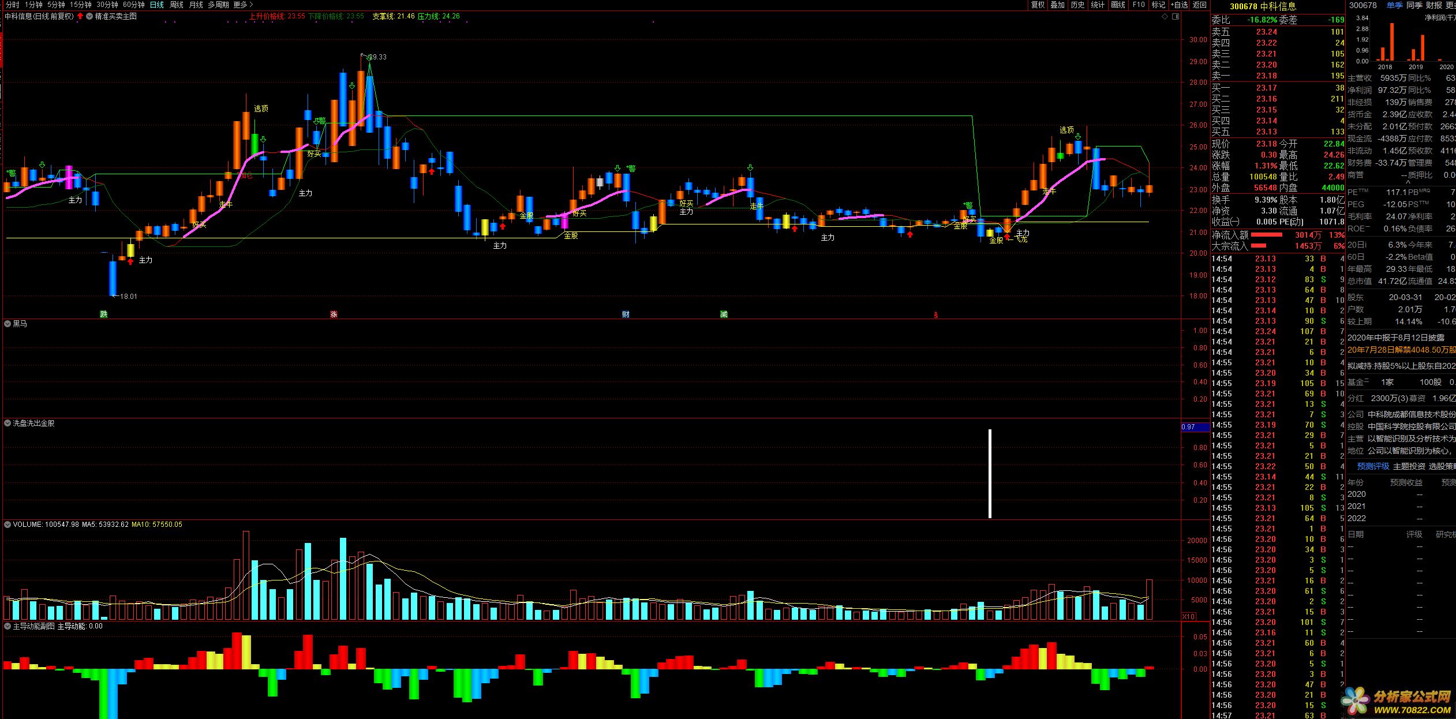Toggle the side panel icon at chart top-right

(1176, 17)
